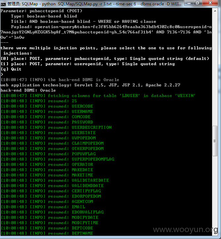
Task: Click the 'resumed: USERCODE' line
Action: pyautogui.click(x=47, y=106)
